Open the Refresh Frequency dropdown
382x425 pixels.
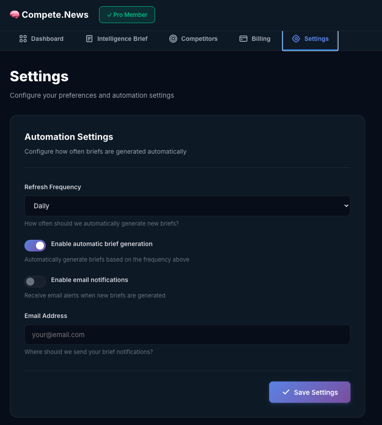[x=187, y=206]
